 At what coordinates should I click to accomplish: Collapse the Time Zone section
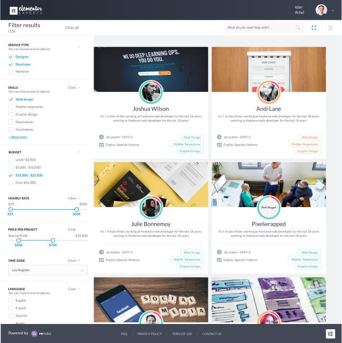point(79,261)
